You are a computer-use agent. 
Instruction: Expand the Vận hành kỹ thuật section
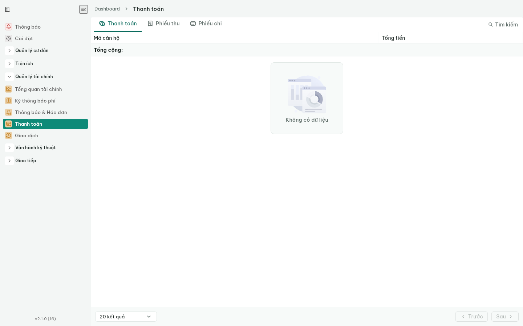[x=9, y=148]
